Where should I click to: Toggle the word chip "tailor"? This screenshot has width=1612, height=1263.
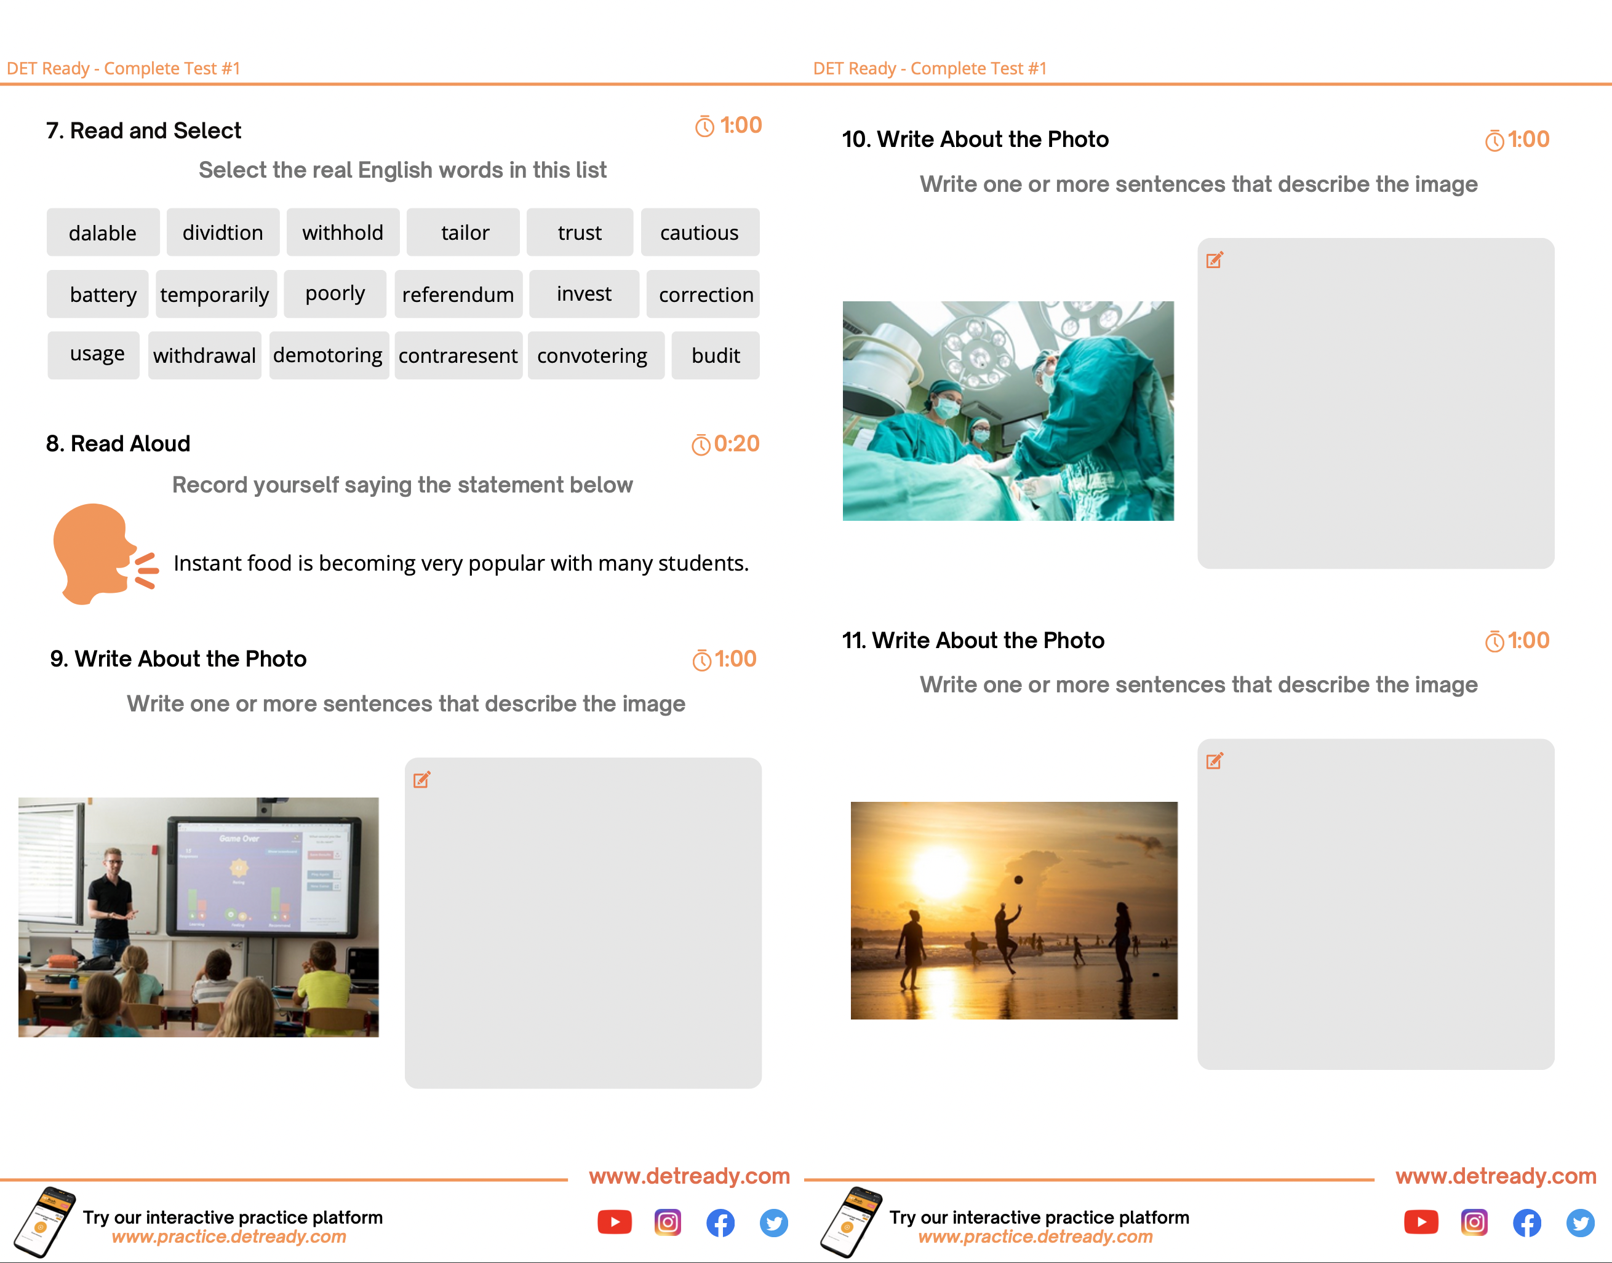click(465, 233)
